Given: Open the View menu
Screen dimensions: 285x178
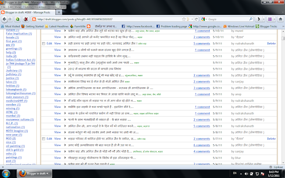Looking at the screenshot, I should pos(18,7).
